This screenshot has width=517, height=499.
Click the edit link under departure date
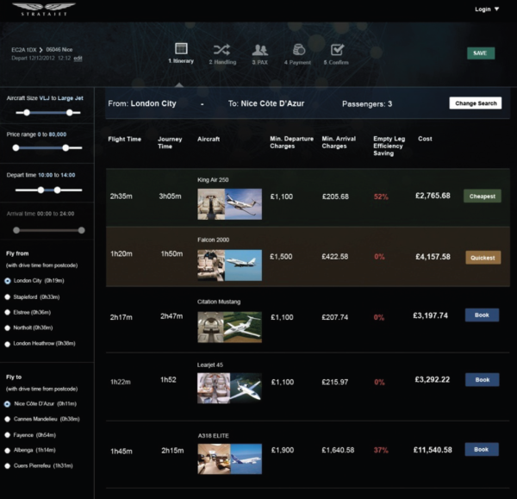pos(78,58)
